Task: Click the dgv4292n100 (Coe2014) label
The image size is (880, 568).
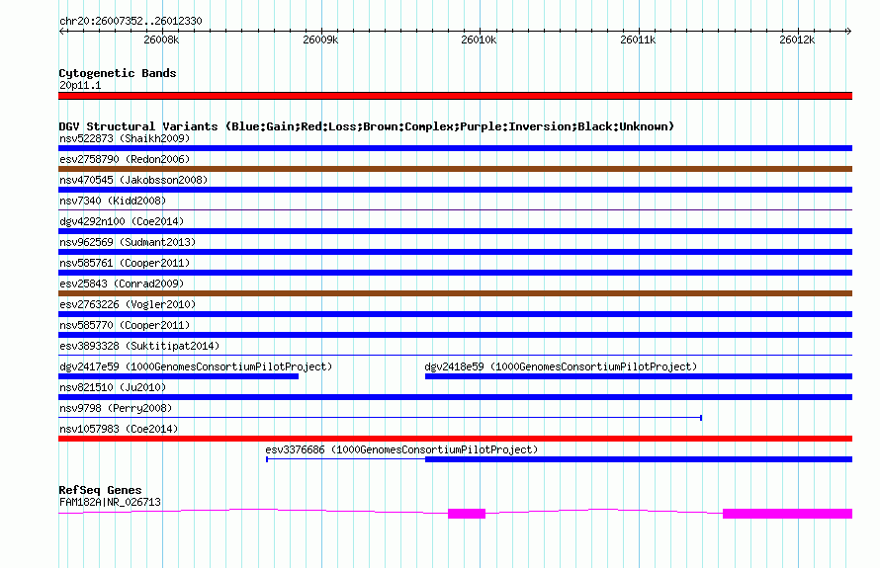Action: coord(122,221)
